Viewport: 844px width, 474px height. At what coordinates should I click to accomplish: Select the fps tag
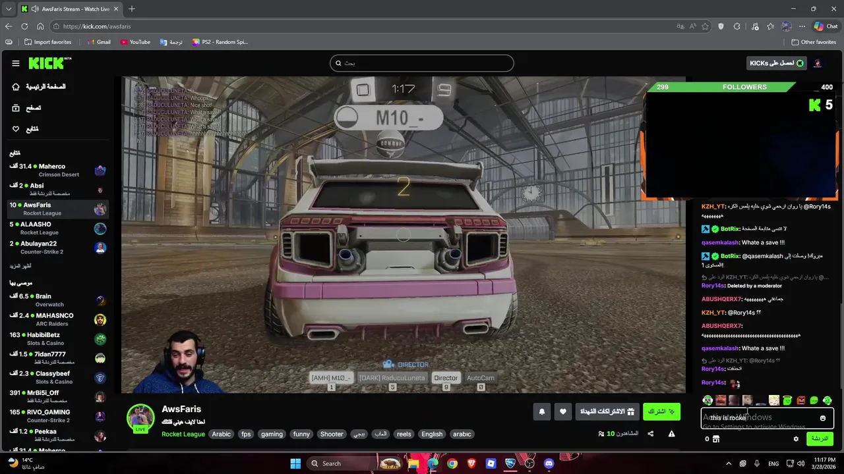pos(246,434)
